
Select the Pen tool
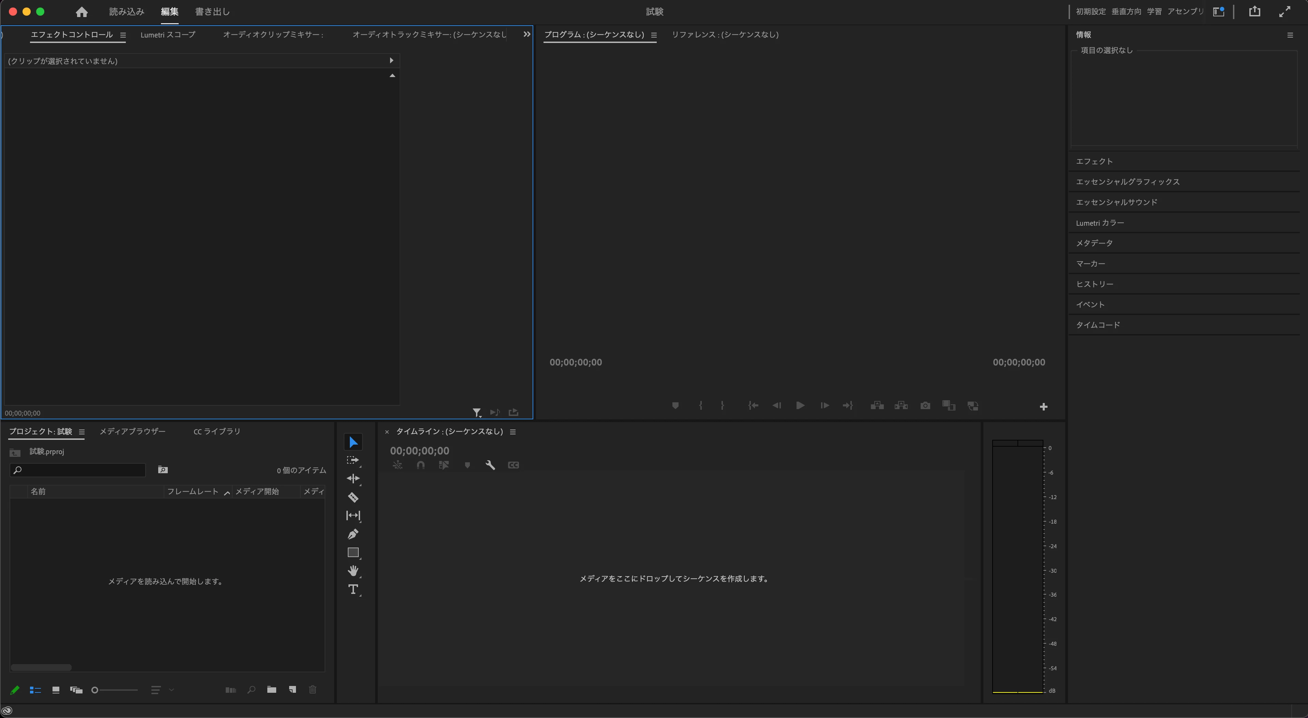(353, 534)
